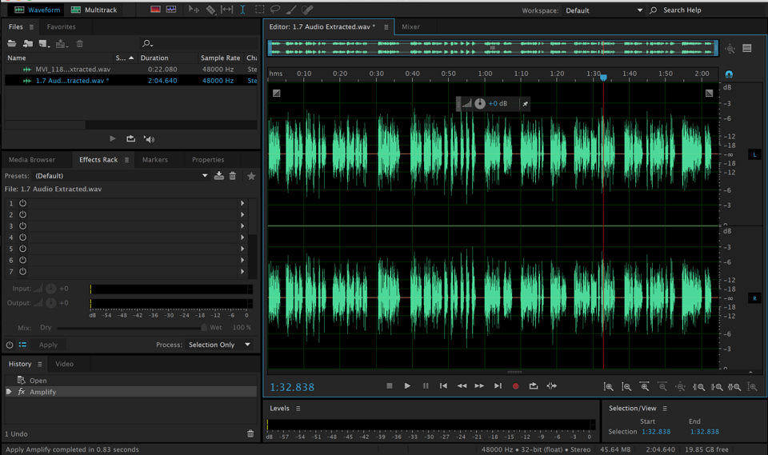Select the Time Selection tool
This screenshot has height=455, width=768.
click(242, 10)
